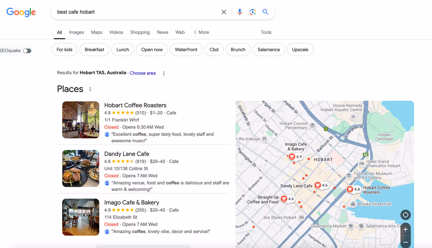Start voice search with microphone icon
This screenshot has width=432, height=248.
pyautogui.click(x=240, y=12)
